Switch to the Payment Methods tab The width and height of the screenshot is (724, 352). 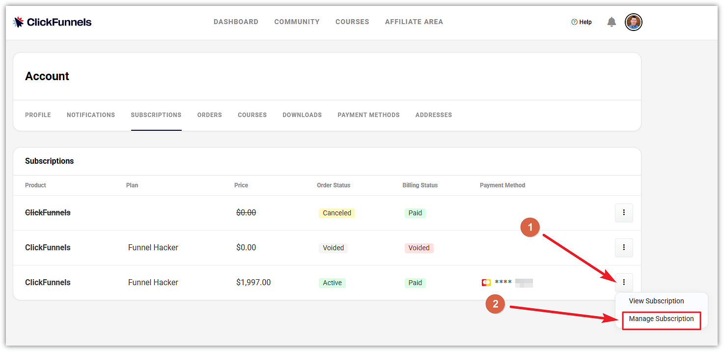[x=368, y=115]
